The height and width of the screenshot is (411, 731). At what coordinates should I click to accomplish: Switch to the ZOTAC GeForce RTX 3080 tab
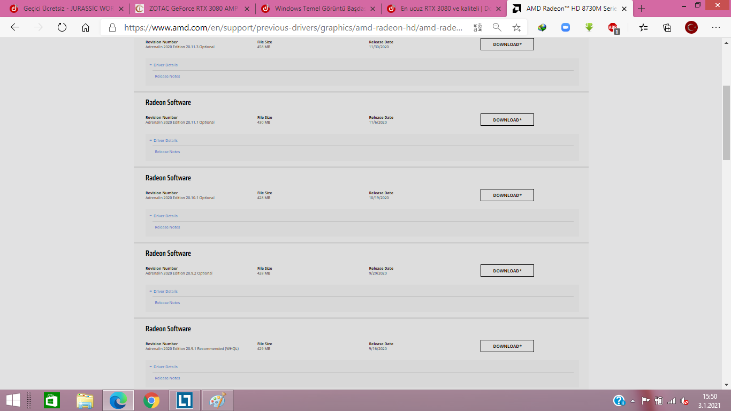coord(192,9)
